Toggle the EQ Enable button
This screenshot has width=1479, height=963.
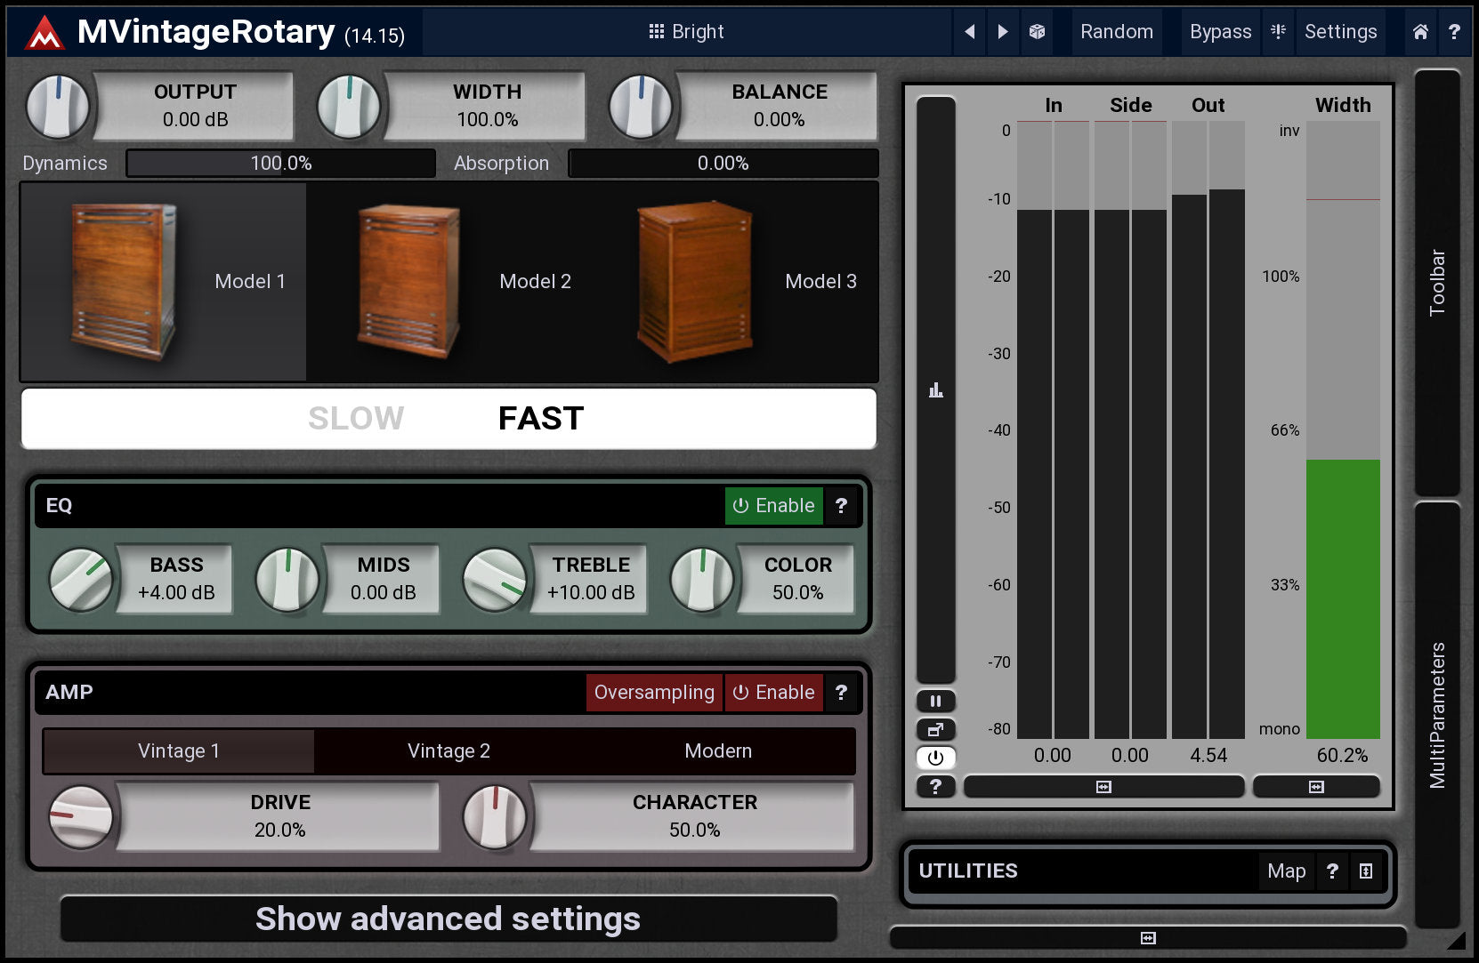tap(773, 506)
